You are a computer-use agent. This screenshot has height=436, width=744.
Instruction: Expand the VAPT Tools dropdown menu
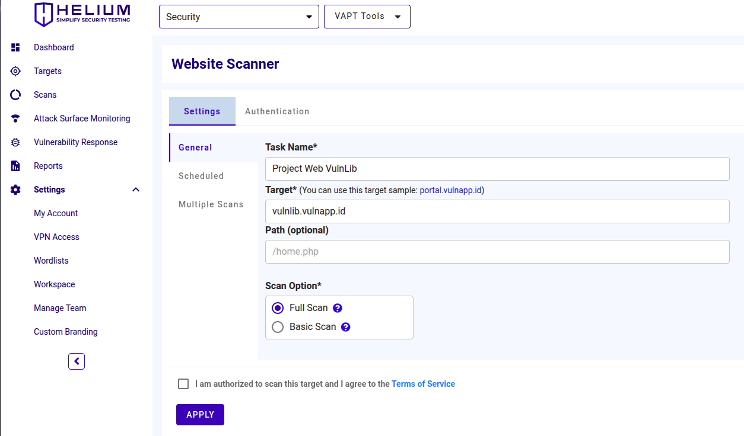click(x=367, y=17)
